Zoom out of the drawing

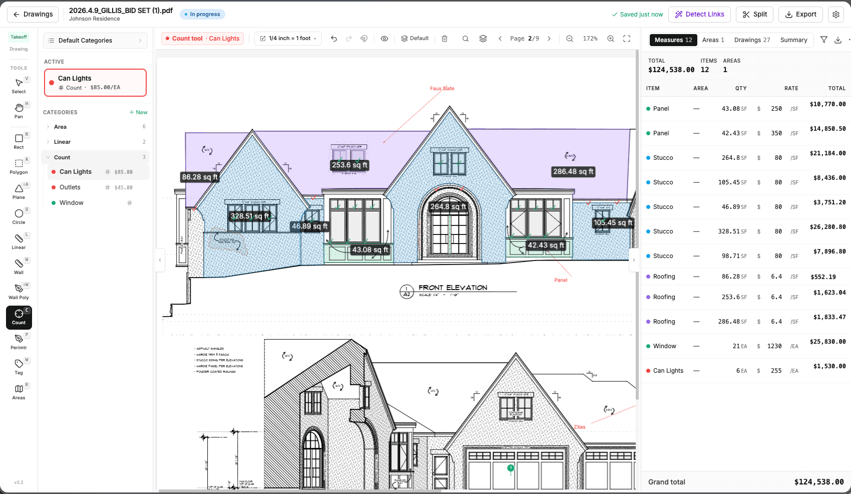click(x=570, y=39)
